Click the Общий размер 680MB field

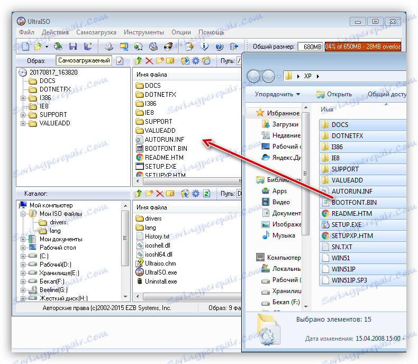310,47
